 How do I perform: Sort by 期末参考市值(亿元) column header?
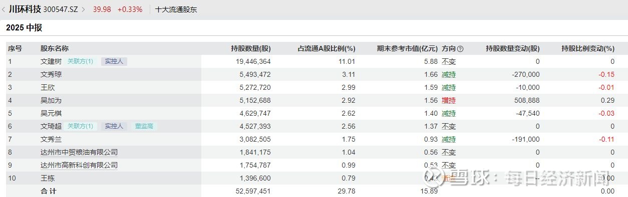click(x=407, y=49)
